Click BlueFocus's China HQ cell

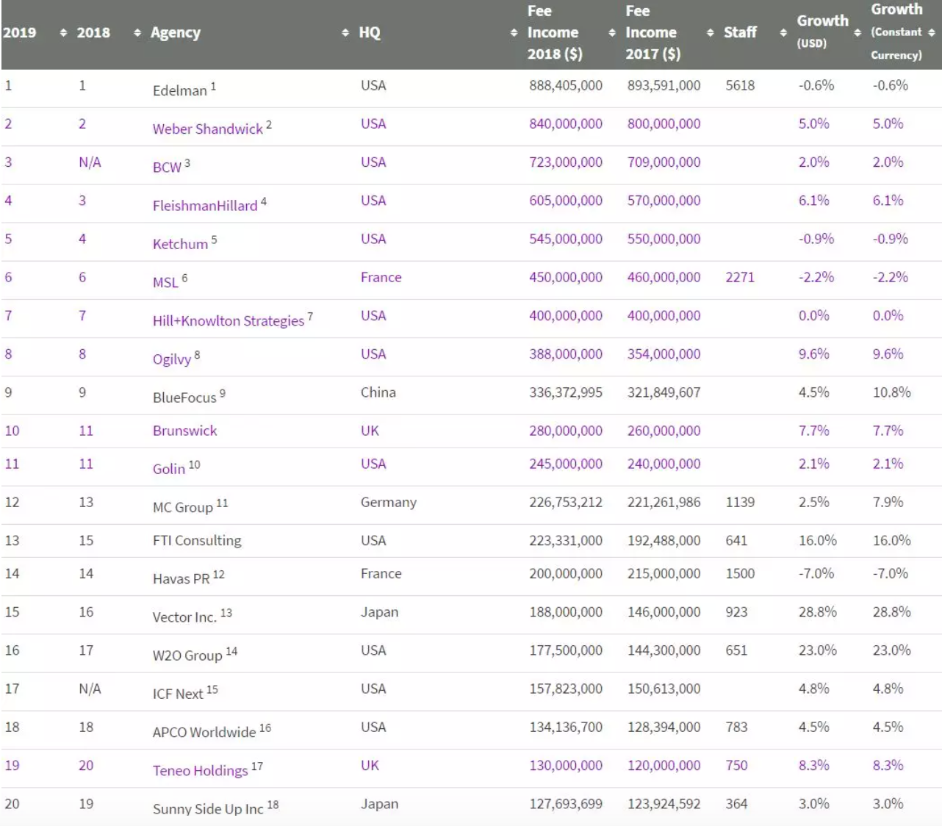click(378, 392)
